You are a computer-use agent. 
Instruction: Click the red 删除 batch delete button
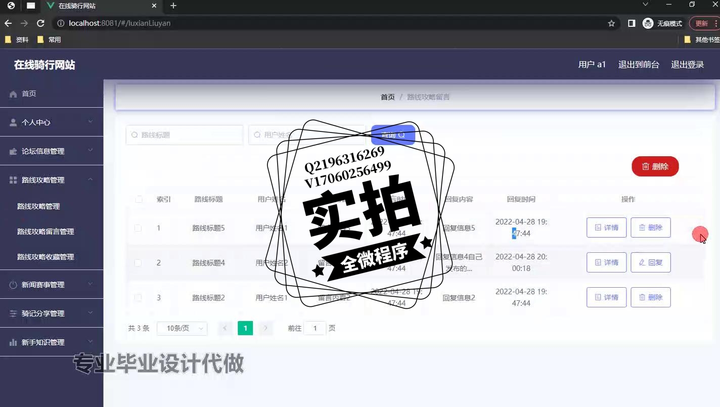click(655, 166)
